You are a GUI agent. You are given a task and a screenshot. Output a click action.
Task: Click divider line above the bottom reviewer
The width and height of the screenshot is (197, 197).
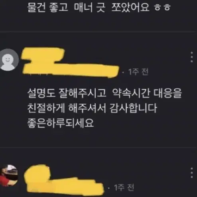[98, 148]
